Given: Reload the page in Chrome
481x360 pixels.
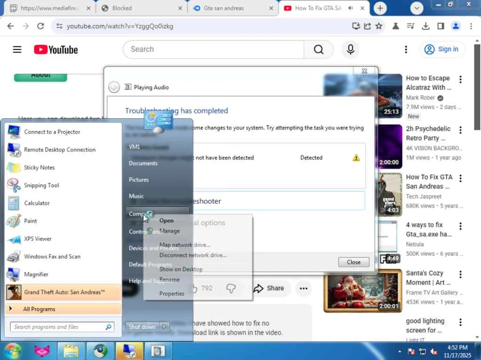Looking at the screenshot, I should pyautogui.click(x=40, y=26).
